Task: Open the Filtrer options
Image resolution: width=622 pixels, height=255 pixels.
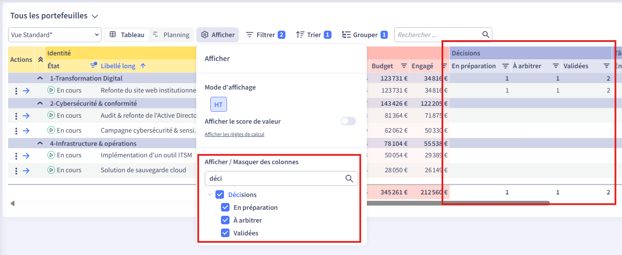Action: tap(265, 35)
